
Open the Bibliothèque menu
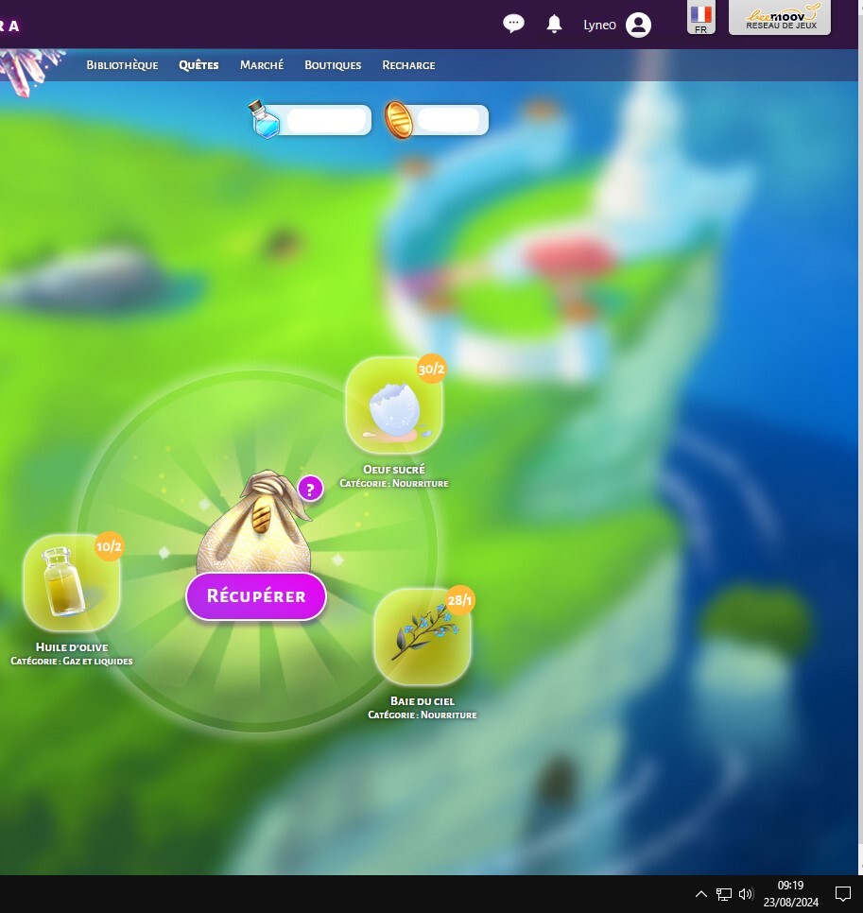(x=122, y=65)
